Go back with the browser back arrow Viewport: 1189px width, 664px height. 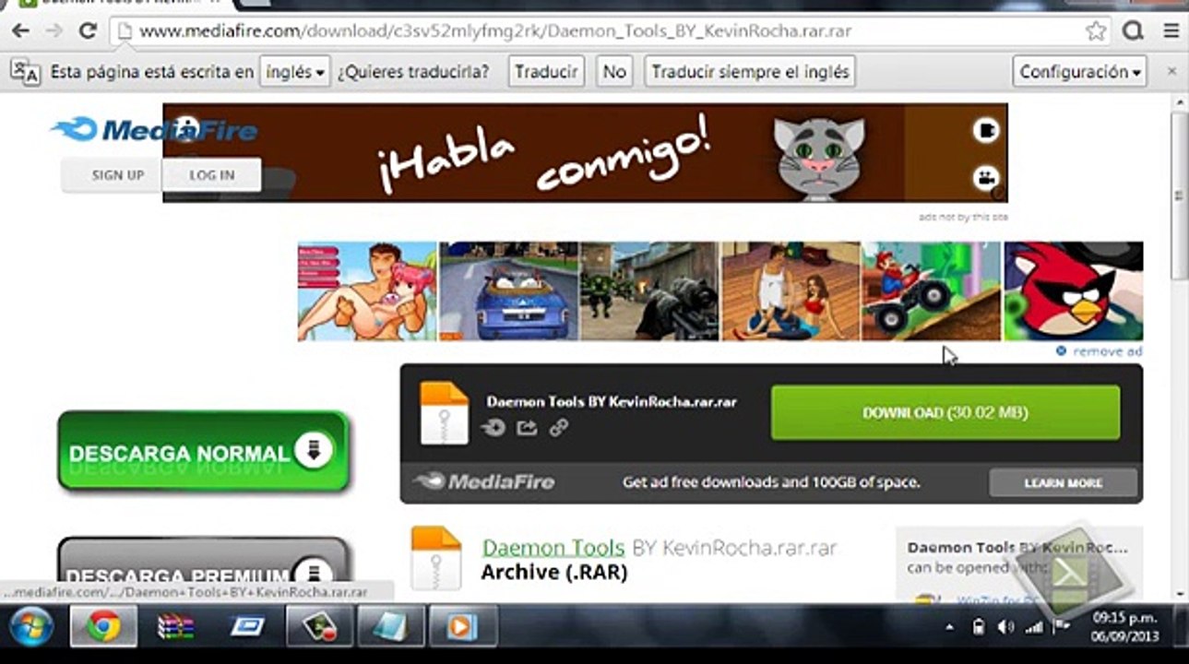coord(20,30)
